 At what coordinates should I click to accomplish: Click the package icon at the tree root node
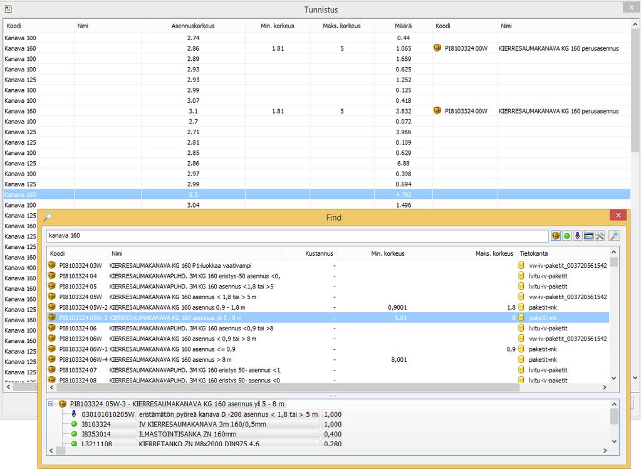tap(63, 404)
